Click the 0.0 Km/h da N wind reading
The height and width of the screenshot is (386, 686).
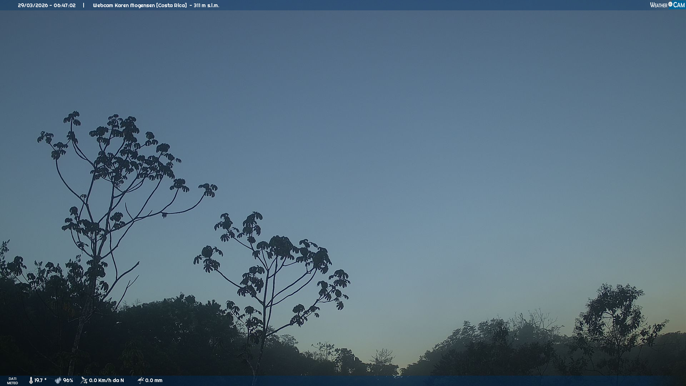pos(106,380)
